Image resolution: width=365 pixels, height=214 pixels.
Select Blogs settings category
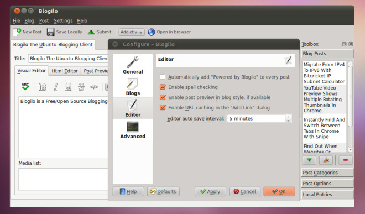[x=133, y=87]
